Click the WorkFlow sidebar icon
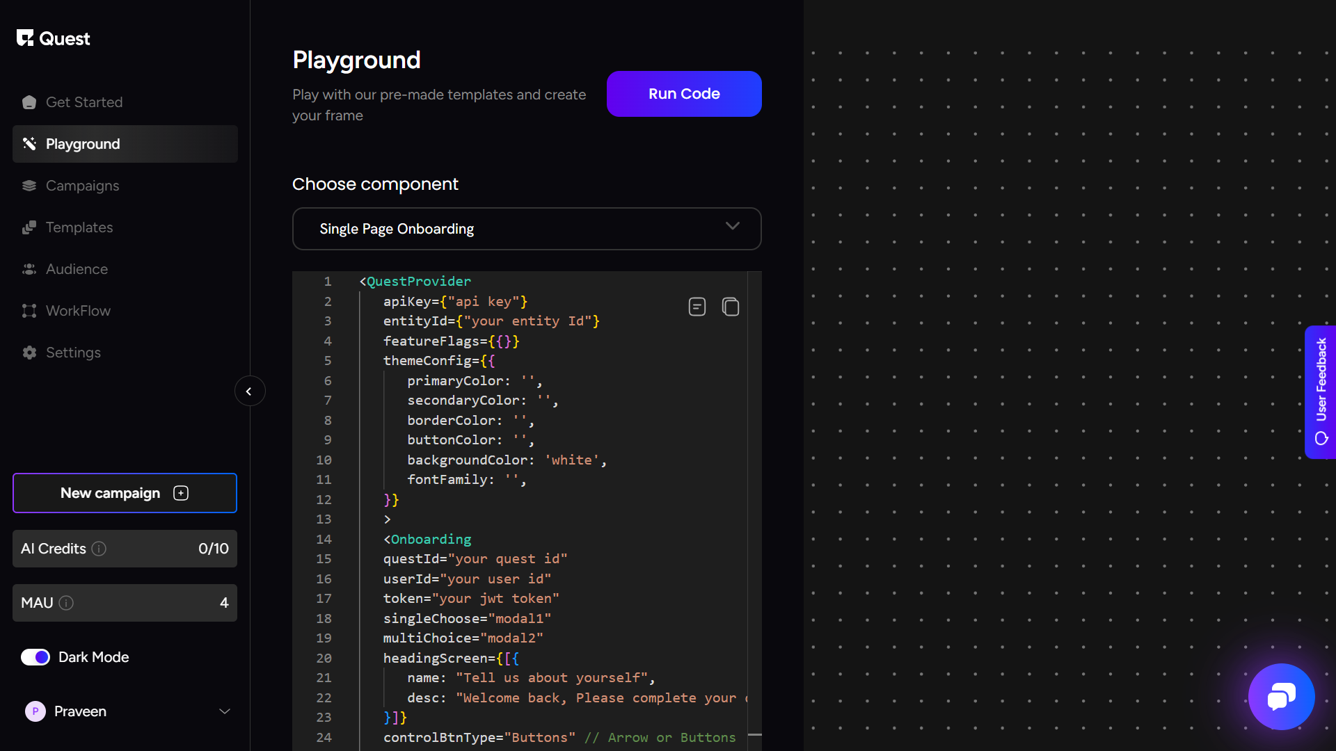1336x751 pixels. coord(29,311)
